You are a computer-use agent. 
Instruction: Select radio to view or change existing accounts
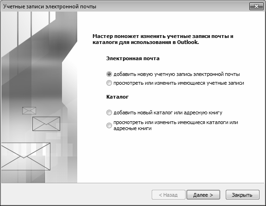pos(109,83)
